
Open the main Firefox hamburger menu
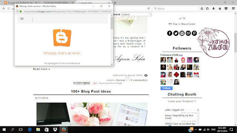[233, 8]
